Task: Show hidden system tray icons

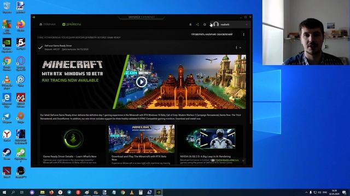Action: coord(306,192)
